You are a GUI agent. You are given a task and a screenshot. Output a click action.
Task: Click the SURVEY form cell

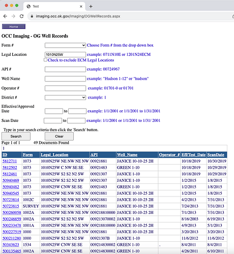click(x=31, y=206)
